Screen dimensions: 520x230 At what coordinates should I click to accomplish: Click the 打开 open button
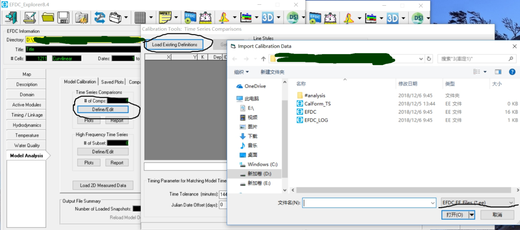coord(455,214)
